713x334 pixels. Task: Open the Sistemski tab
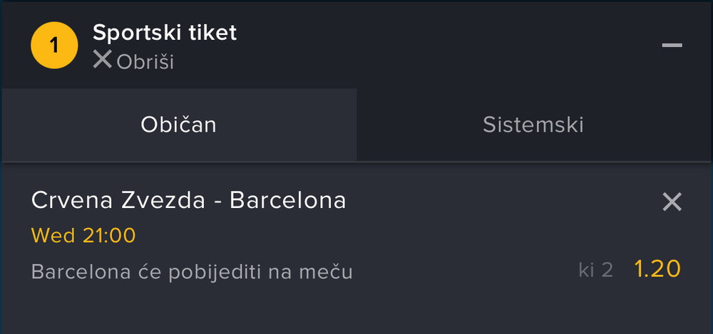(533, 125)
